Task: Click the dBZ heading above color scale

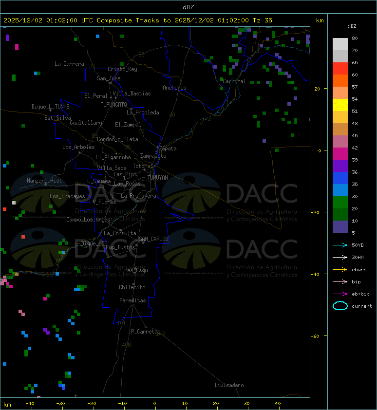Action: tap(352, 26)
